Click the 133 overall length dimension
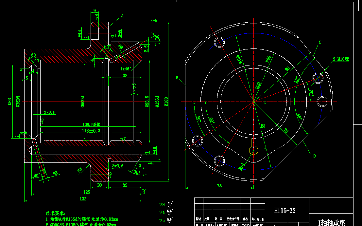Viewport: 362px width, 226px height. click(x=83, y=199)
